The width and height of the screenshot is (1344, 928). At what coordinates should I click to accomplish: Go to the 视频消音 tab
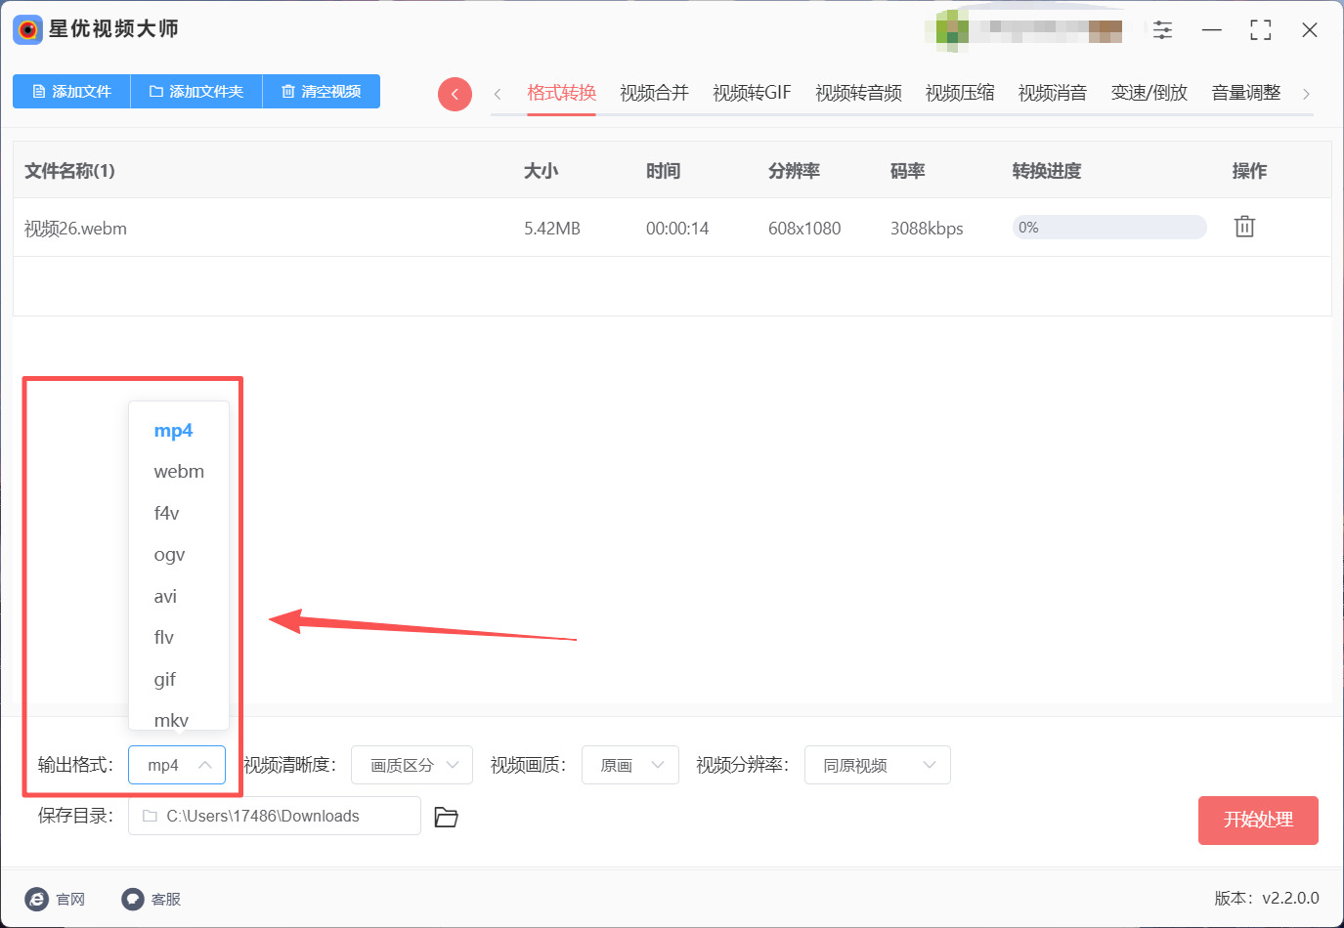[1053, 93]
